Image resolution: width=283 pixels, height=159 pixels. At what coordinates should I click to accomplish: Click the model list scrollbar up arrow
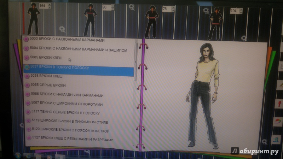[136, 41]
